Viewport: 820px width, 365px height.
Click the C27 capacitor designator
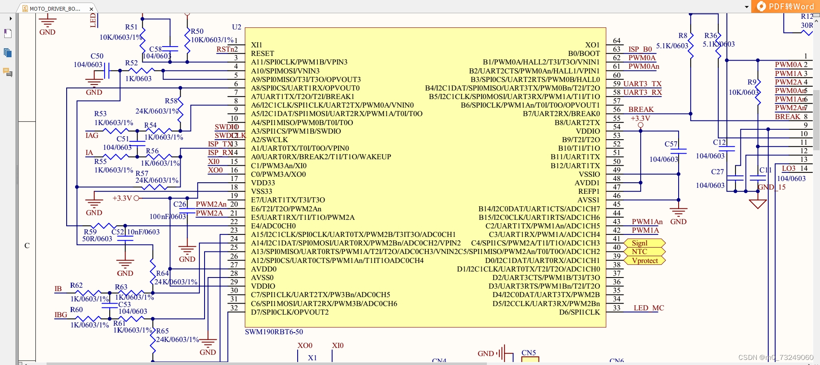pos(717,172)
